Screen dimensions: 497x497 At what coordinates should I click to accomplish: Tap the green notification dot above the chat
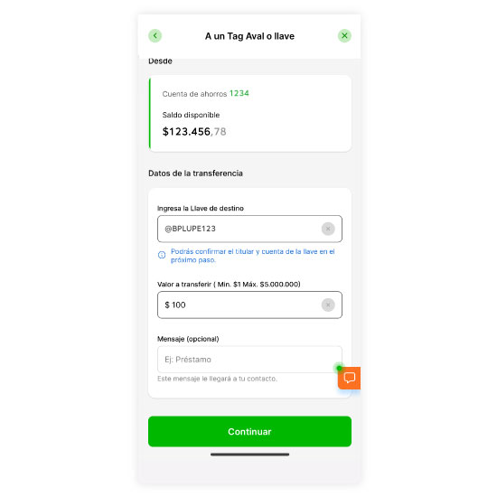click(339, 368)
